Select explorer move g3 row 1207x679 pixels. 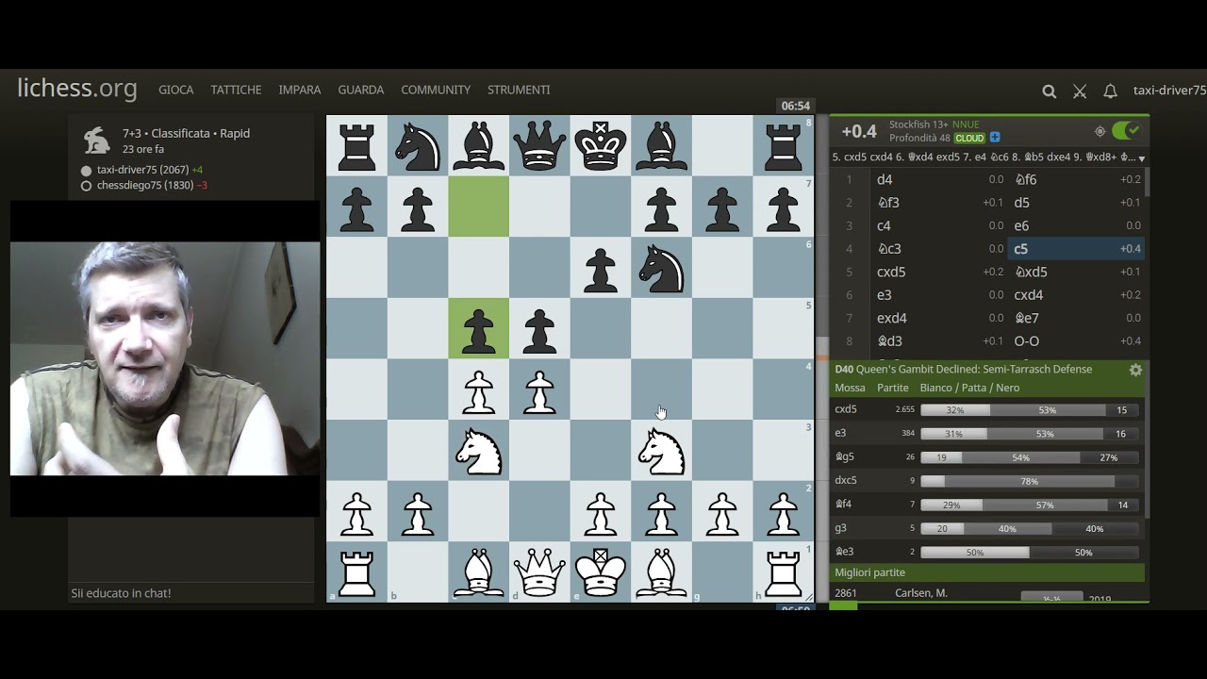(987, 528)
